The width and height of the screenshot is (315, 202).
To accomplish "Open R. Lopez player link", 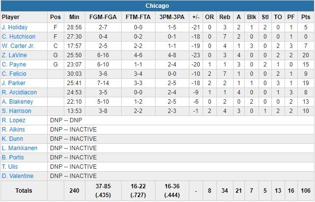I will (x=13, y=120).
